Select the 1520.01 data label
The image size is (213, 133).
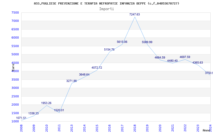click(59, 110)
